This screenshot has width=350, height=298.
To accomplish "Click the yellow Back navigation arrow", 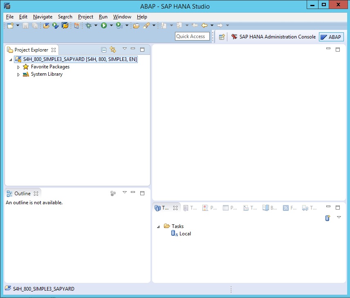I will click(204, 25).
